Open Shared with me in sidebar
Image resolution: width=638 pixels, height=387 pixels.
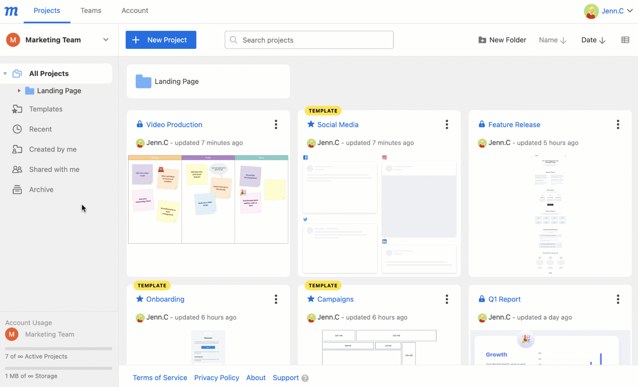coord(54,170)
